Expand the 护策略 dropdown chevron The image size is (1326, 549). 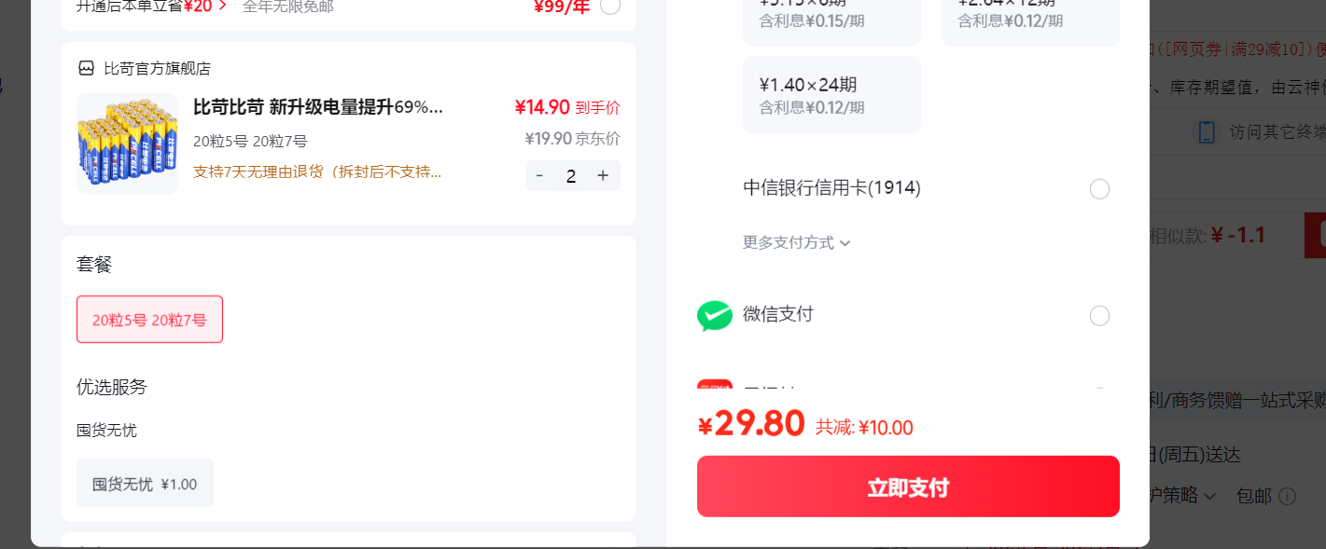(1209, 496)
